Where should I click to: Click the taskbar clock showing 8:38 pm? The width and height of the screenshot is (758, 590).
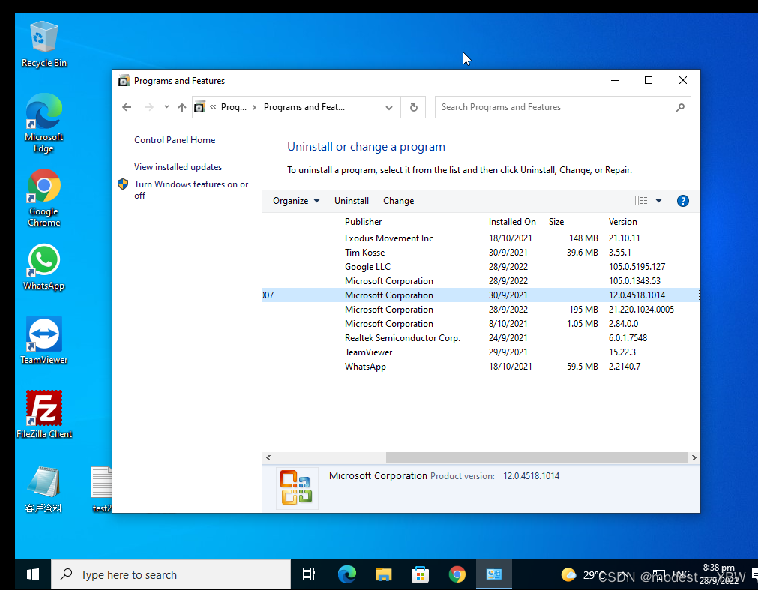coord(718,574)
